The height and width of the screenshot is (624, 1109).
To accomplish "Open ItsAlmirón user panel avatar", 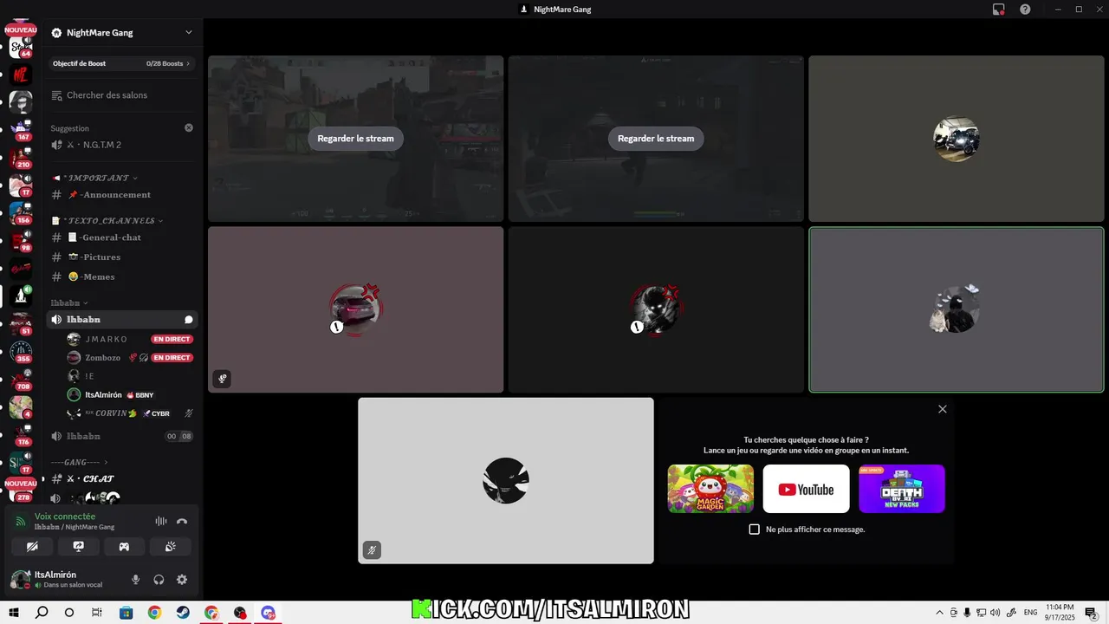I will pos(20,580).
